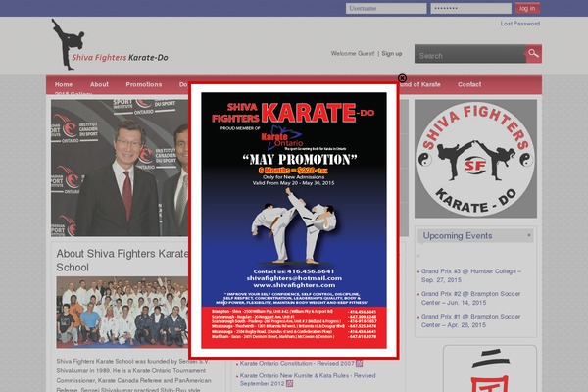Click the Upcoming Events heading
This screenshot has width=588, height=392.
[458, 235]
